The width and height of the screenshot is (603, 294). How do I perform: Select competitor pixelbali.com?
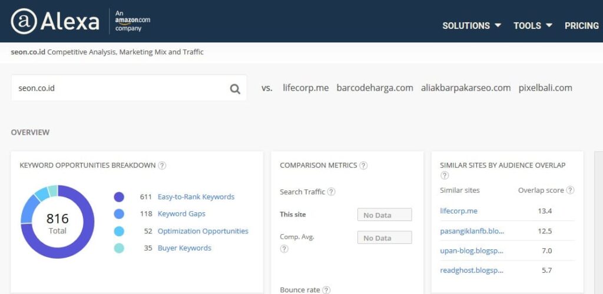tap(545, 88)
